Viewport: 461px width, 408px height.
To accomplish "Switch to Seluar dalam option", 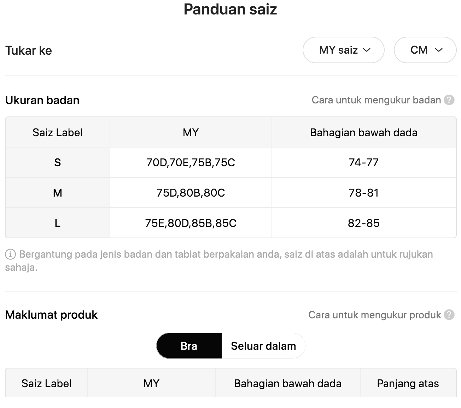I will 263,346.
